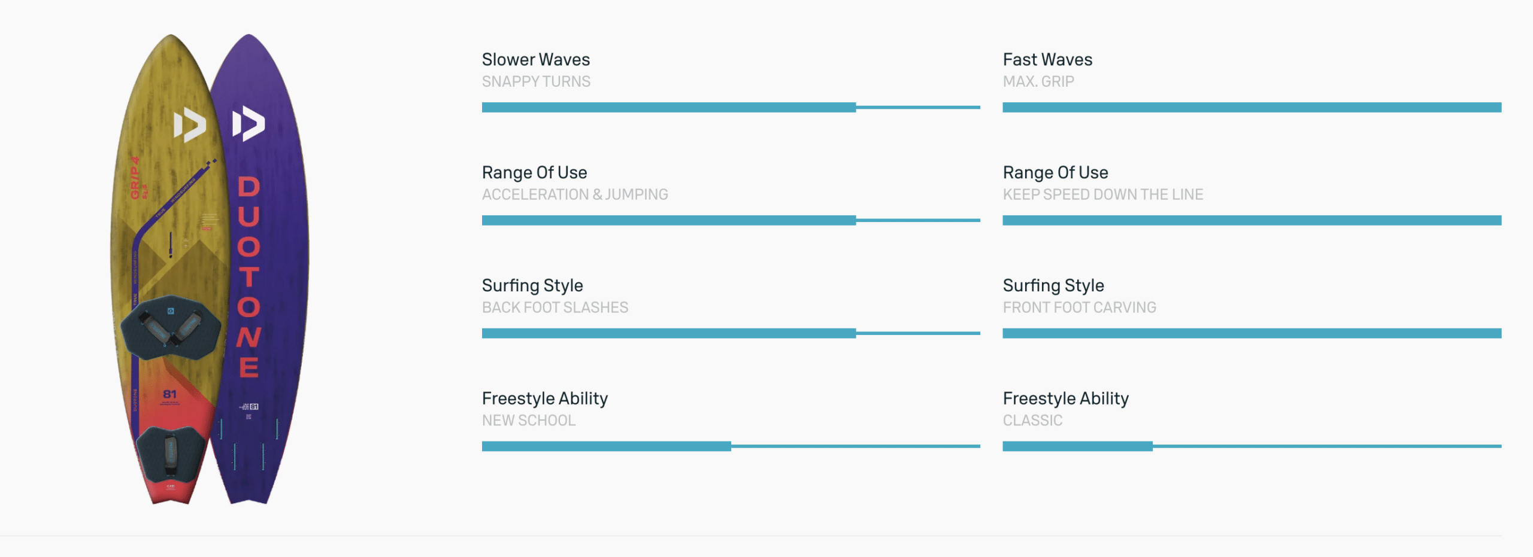
Task: Click the Slower Waves snappy turns rating bar
Action: 731,108
